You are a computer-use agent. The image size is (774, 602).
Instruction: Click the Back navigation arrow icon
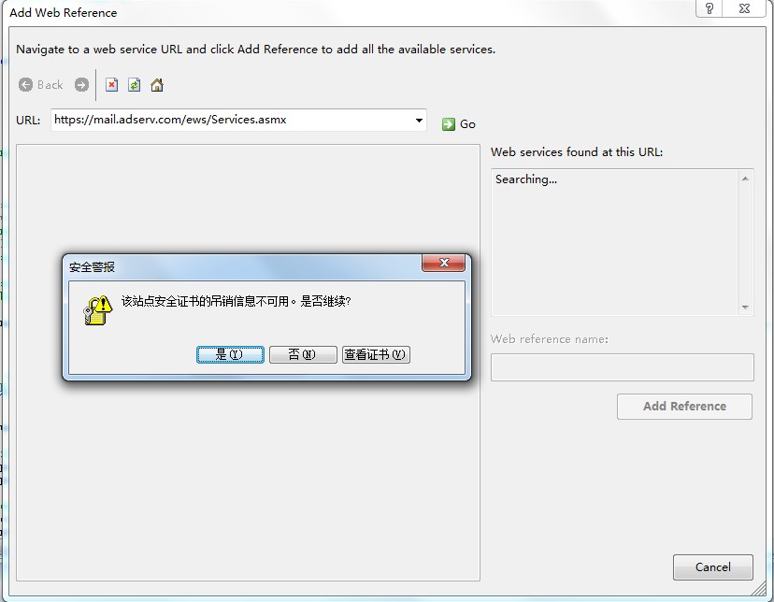point(25,85)
